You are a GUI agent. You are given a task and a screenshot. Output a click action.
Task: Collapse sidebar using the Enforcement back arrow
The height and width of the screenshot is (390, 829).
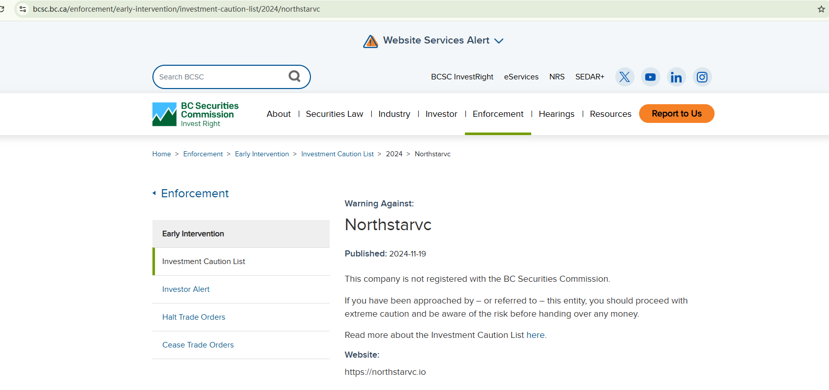[x=154, y=193]
